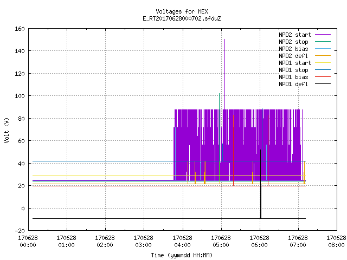Viewport: 347px width, 260px height.
Task: Click the 140 y-axis tick label
Action: tap(20, 51)
